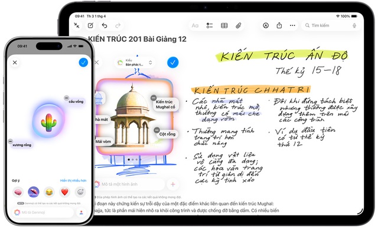Tap handwritten heading "KIẾN TRÚC CHHATRI"
The width and height of the screenshot is (378, 228).
[x=251, y=90]
